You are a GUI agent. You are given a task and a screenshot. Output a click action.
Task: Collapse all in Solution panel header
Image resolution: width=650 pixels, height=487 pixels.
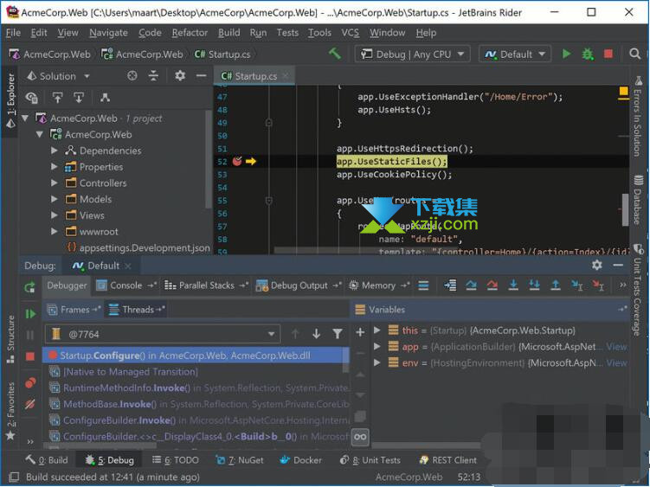coord(153,76)
